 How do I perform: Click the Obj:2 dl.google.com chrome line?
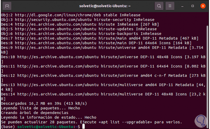71,15
